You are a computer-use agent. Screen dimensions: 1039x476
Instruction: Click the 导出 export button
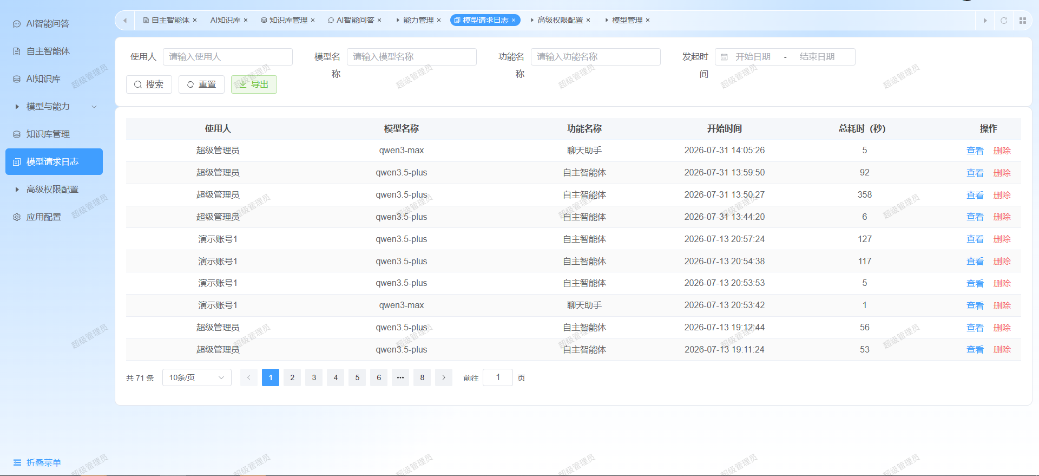pyautogui.click(x=254, y=84)
